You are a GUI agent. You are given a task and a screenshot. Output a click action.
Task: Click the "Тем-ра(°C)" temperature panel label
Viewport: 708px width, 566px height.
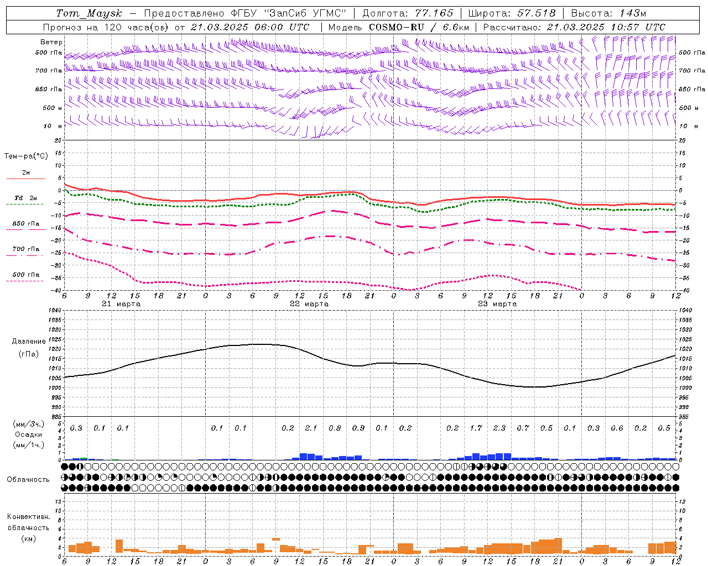[x=26, y=156]
